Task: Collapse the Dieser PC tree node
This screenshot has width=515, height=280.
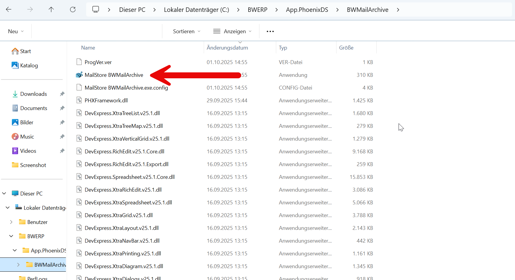Action: [4, 194]
